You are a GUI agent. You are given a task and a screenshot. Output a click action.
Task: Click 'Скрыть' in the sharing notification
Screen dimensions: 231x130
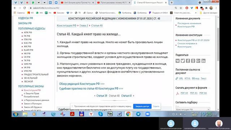[156, 106]
